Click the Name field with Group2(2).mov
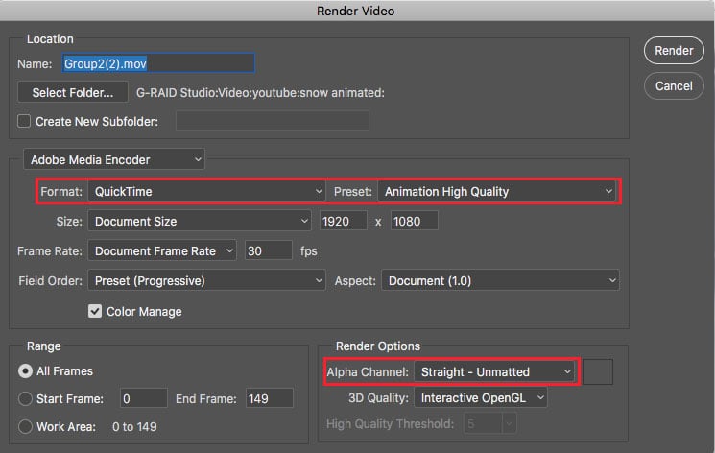The height and width of the screenshot is (453, 715). click(x=158, y=63)
